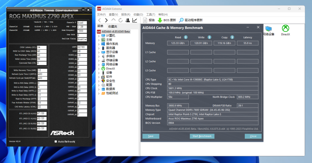This screenshot has height=163, width=312.
Task: Click the CPU Type value field
Action: [213, 80]
